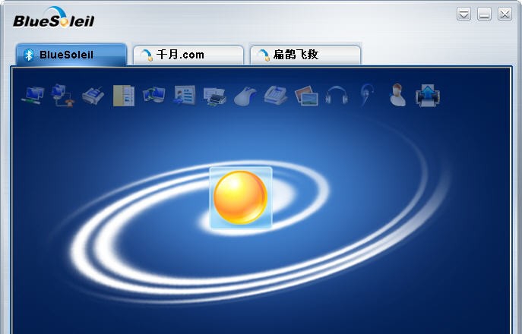Select the Bluetooth mouse device icon
The height and width of the screenshot is (334, 522).
pyautogui.click(x=245, y=96)
